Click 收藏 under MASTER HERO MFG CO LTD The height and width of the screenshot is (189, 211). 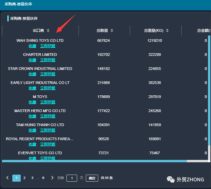[x=32, y=116]
